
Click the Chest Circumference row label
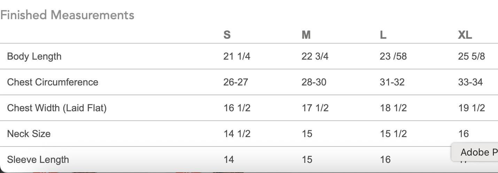(x=53, y=82)
